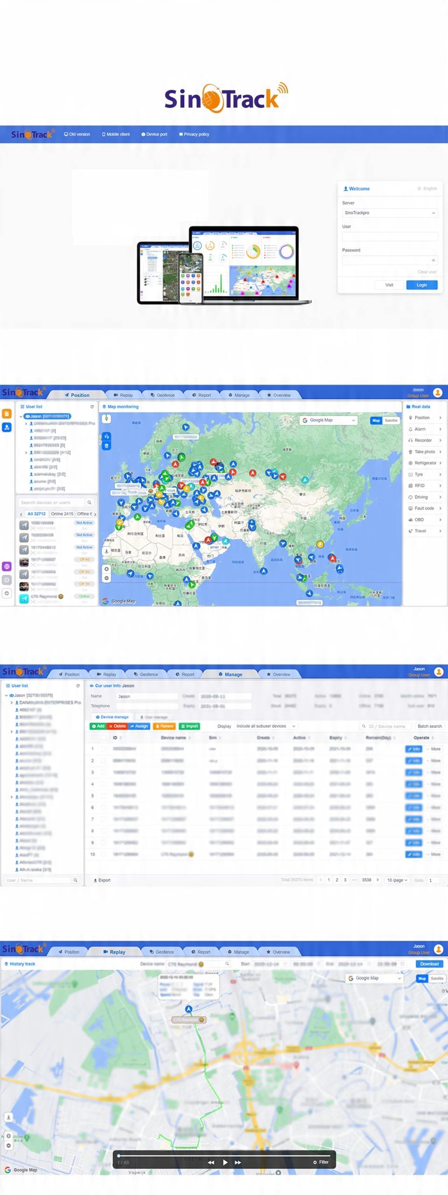Click the replay progress slider track
The width and height of the screenshot is (448, 1195).
[x=224, y=1156]
